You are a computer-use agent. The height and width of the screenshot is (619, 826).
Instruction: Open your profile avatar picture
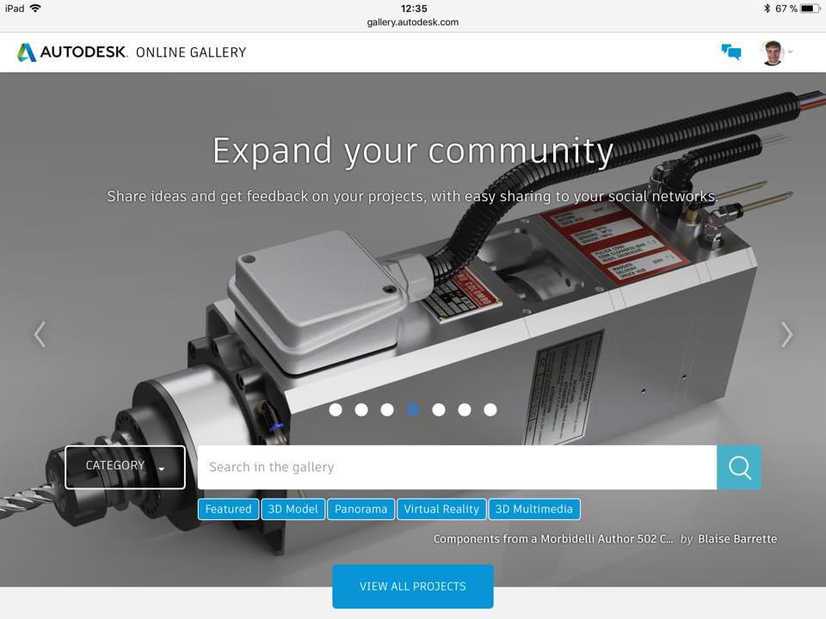tap(772, 52)
